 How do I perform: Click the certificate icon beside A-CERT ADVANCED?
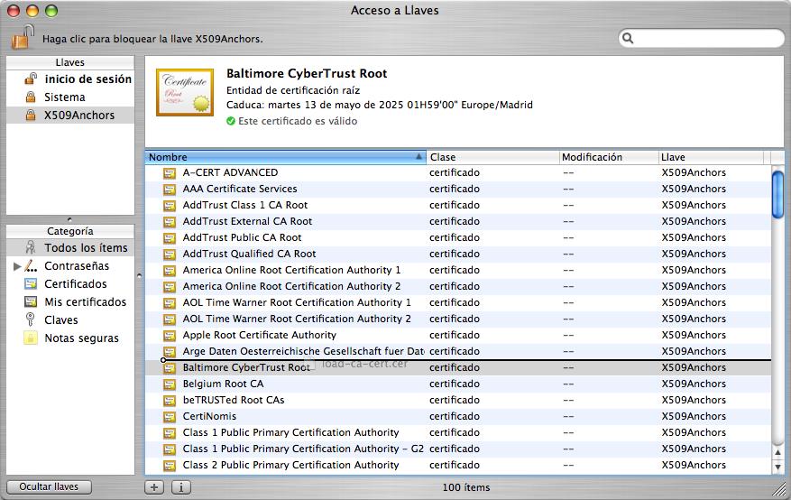pyautogui.click(x=170, y=173)
